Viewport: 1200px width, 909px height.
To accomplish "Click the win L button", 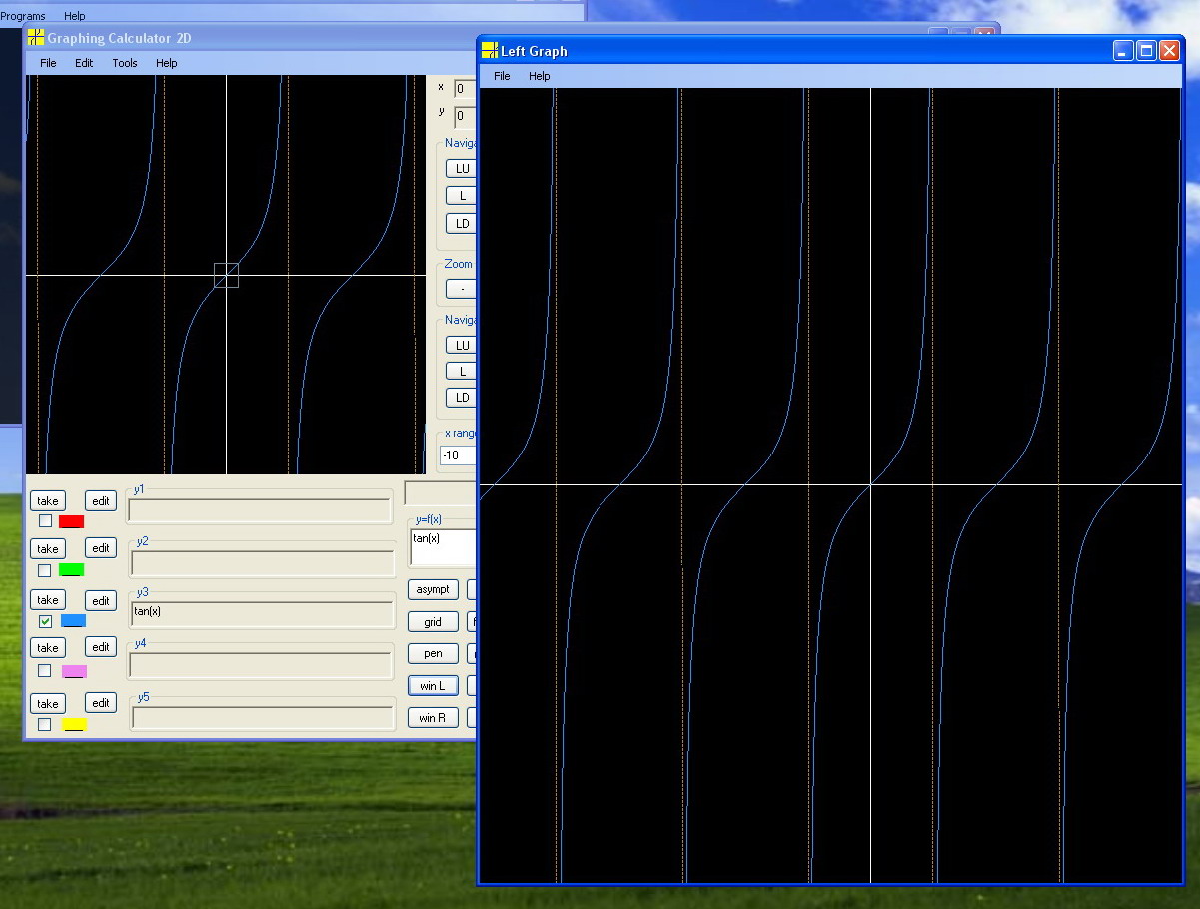I will click(x=433, y=685).
